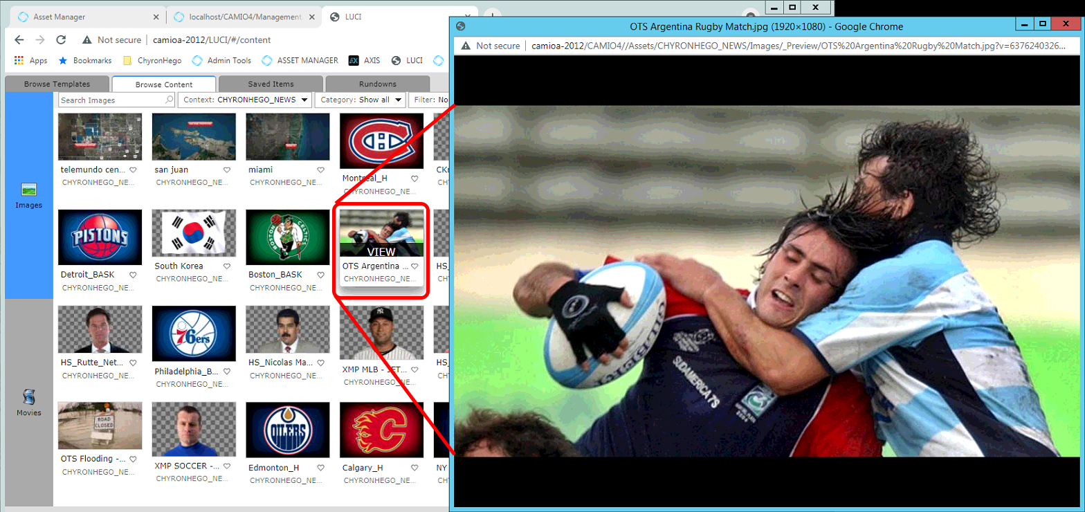The height and width of the screenshot is (512, 1085).
Task: Open the Admin Tools bookmark
Action: coord(222,60)
